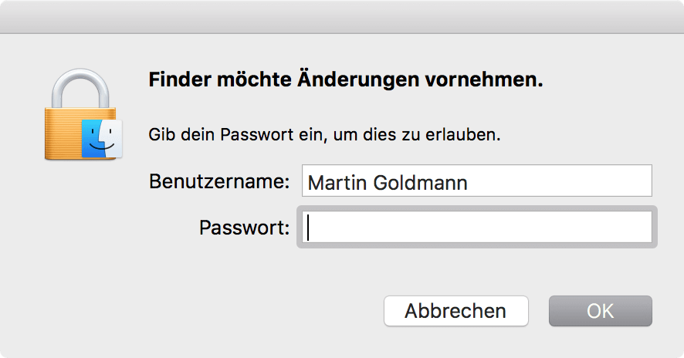Image resolution: width=684 pixels, height=358 pixels.
Task: Click the "Benutzername:" label
Action: click(x=219, y=181)
